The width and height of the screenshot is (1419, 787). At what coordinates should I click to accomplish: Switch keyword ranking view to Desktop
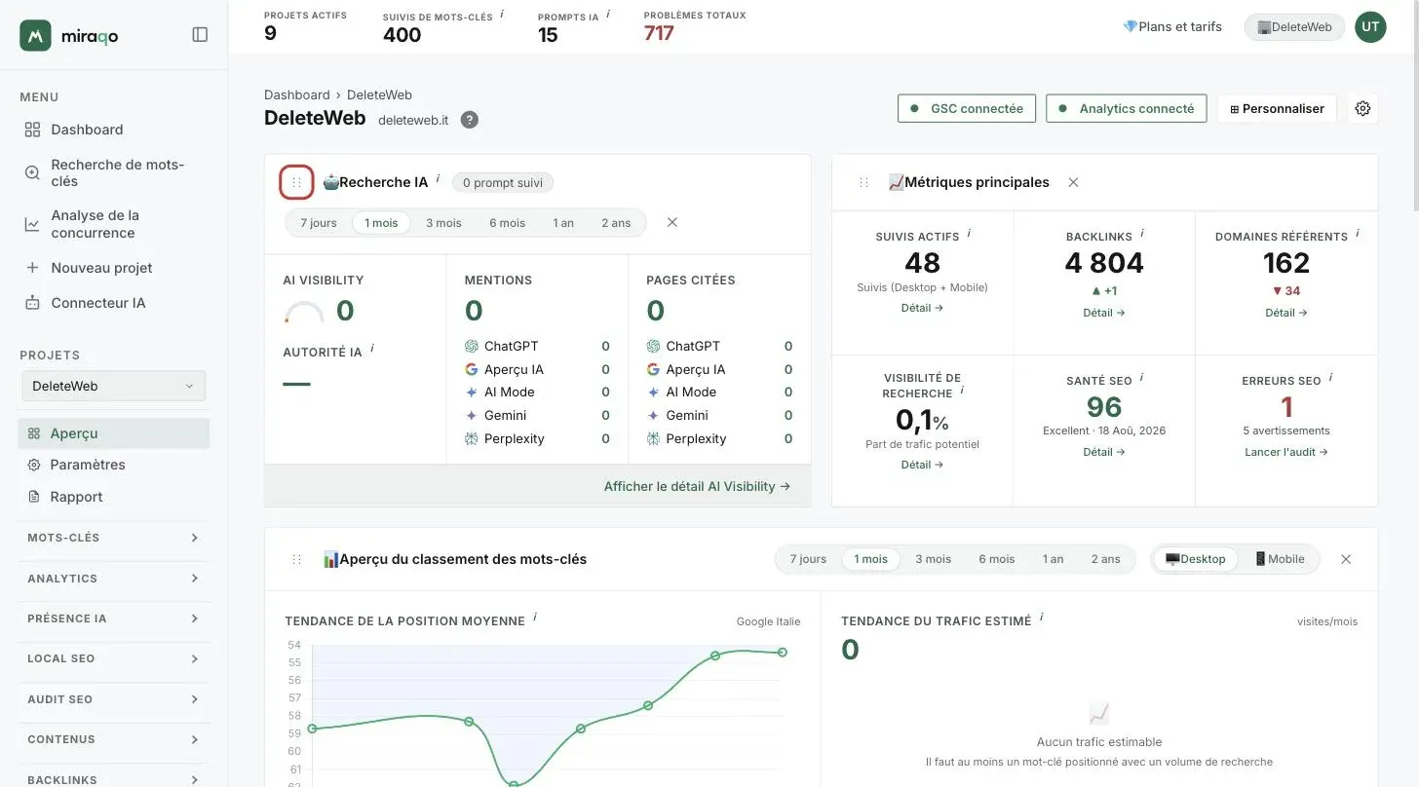[1196, 559]
